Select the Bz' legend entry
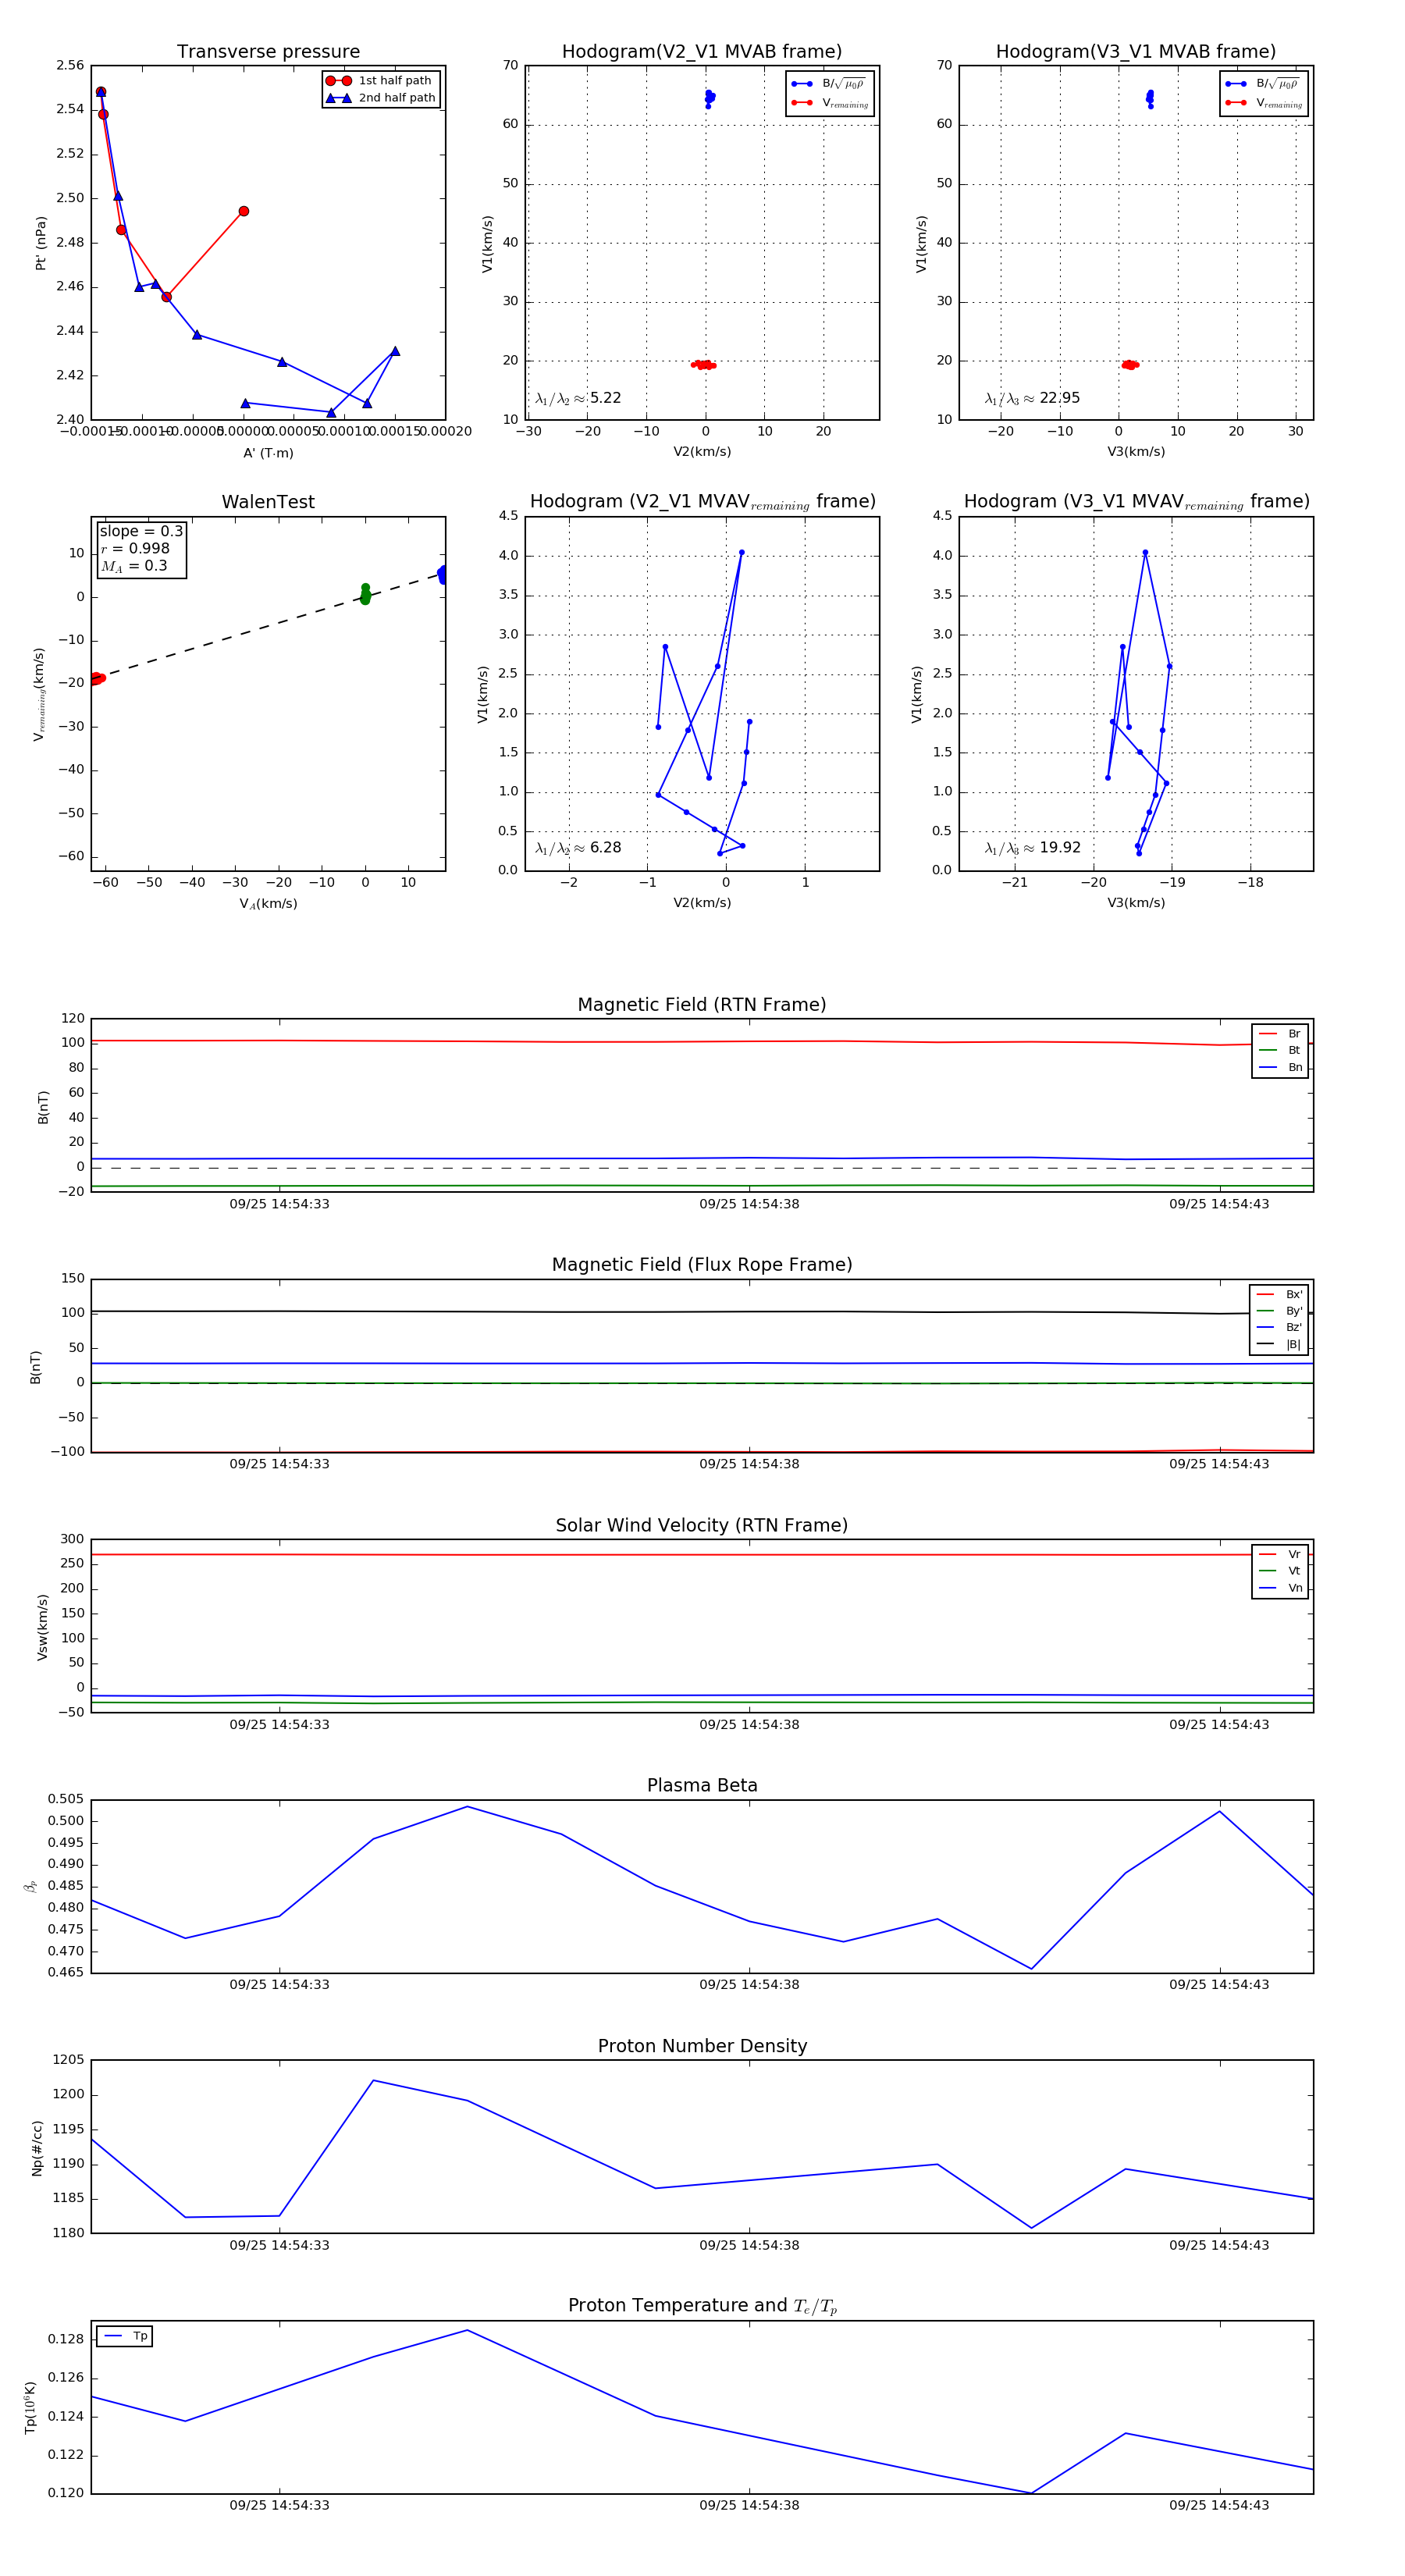 tap(1279, 1327)
